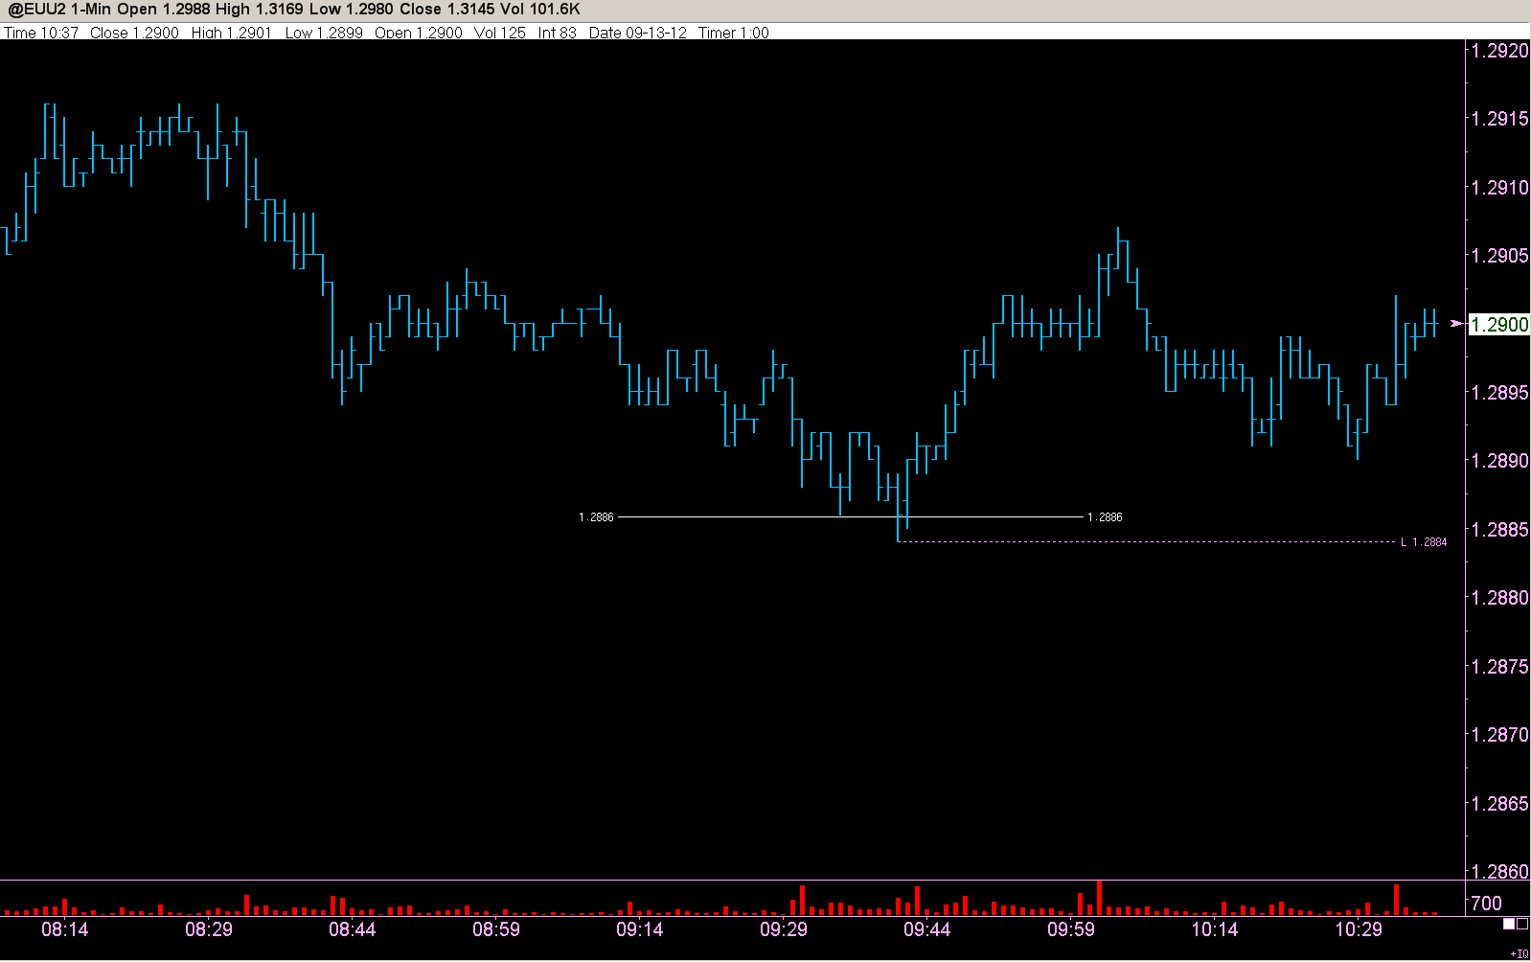Click the daily High 1.3169 value

point(258,10)
